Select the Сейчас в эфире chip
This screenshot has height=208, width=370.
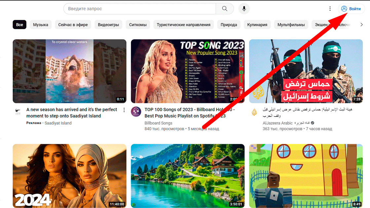point(73,24)
